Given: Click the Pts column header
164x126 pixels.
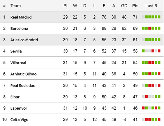Looking at the screenshot, I should coord(135,6).
